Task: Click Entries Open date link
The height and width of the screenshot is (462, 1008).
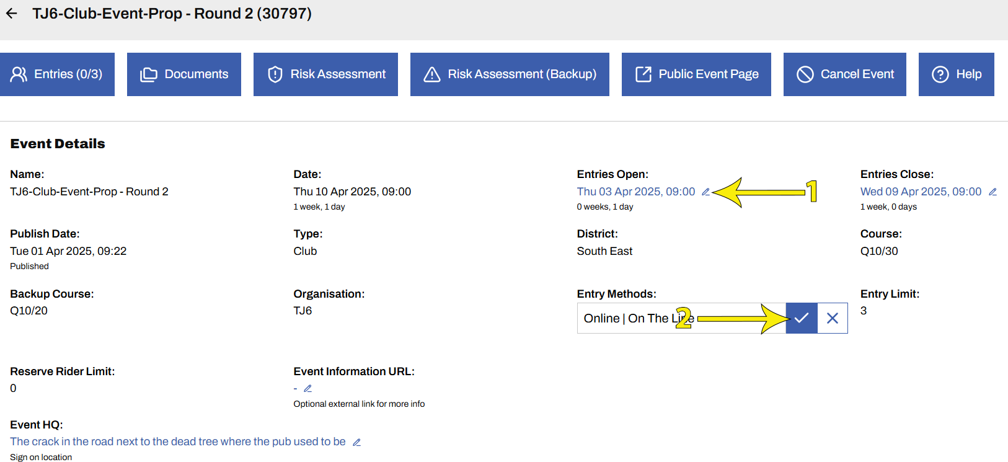Action: click(636, 192)
